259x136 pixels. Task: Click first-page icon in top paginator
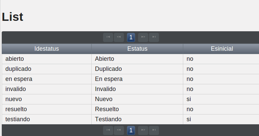coord(108,37)
